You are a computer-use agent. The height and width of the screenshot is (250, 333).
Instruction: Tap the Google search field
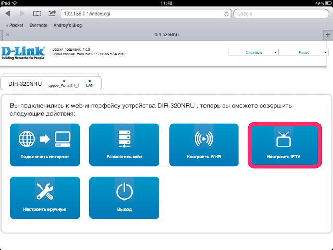click(281, 14)
